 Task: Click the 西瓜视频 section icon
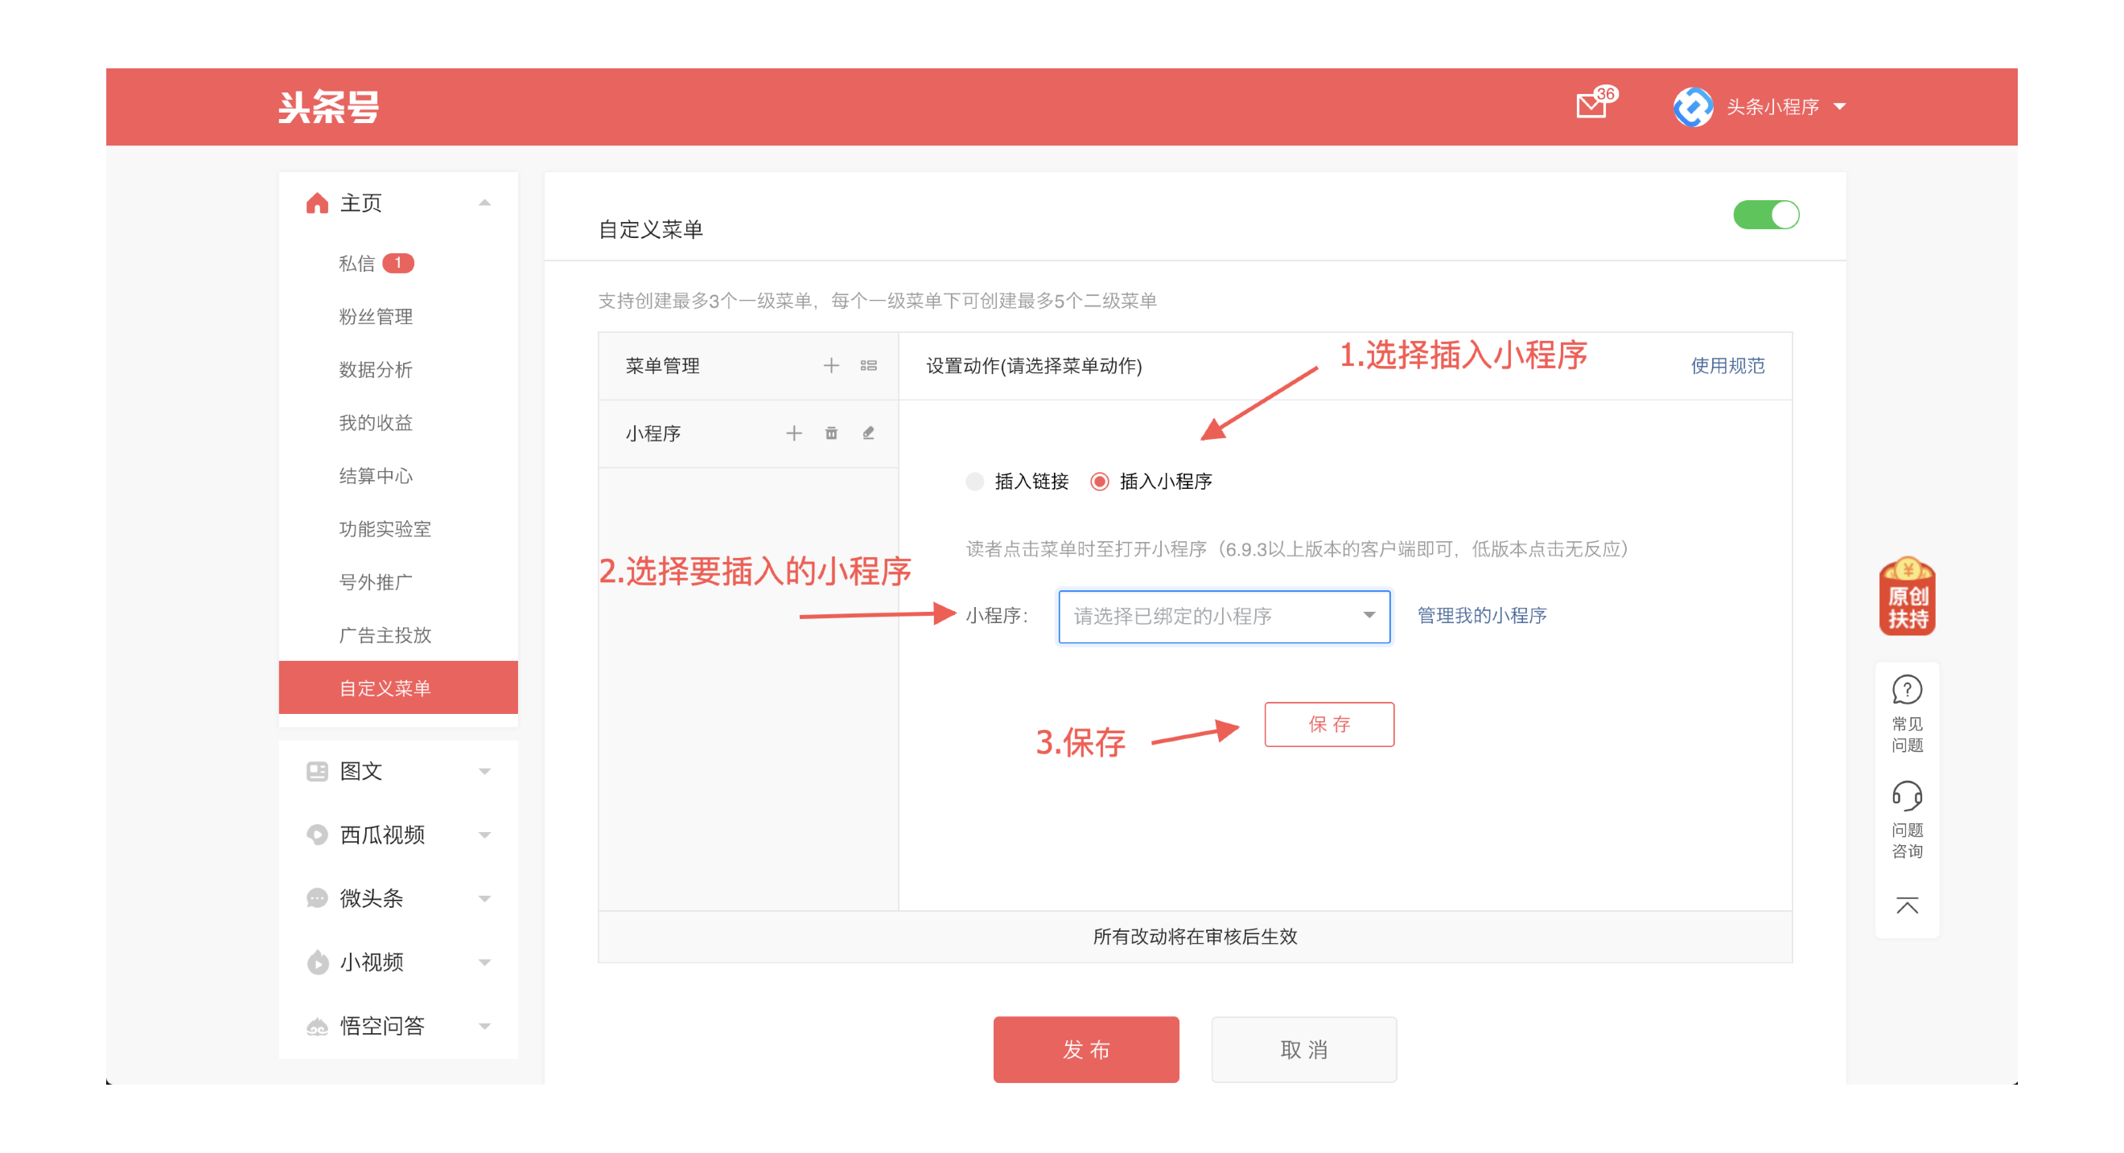tap(317, 834)
